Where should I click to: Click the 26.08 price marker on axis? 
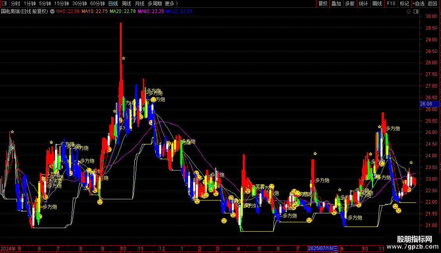tap(429, 104)
